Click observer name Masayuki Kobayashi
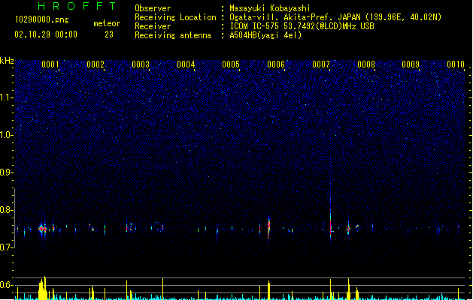 (270, 8)
